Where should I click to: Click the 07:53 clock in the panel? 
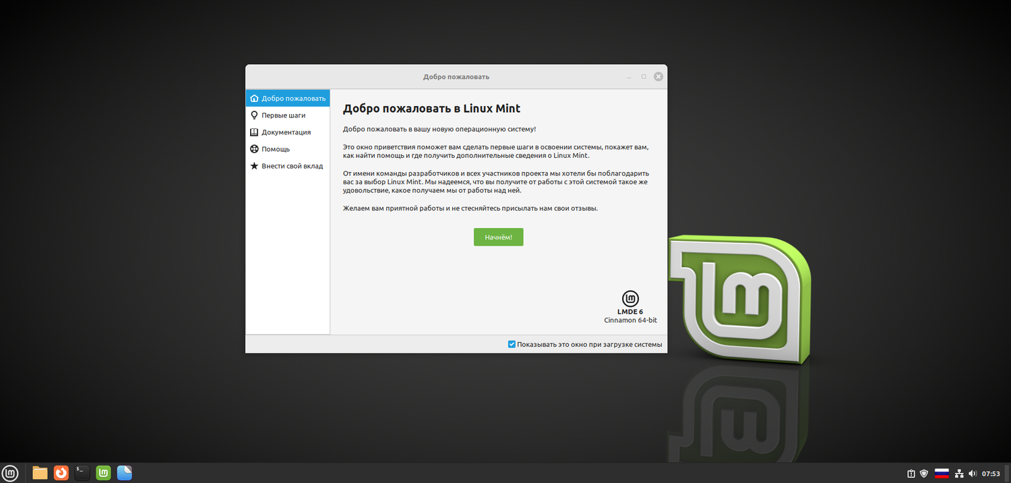991,474
